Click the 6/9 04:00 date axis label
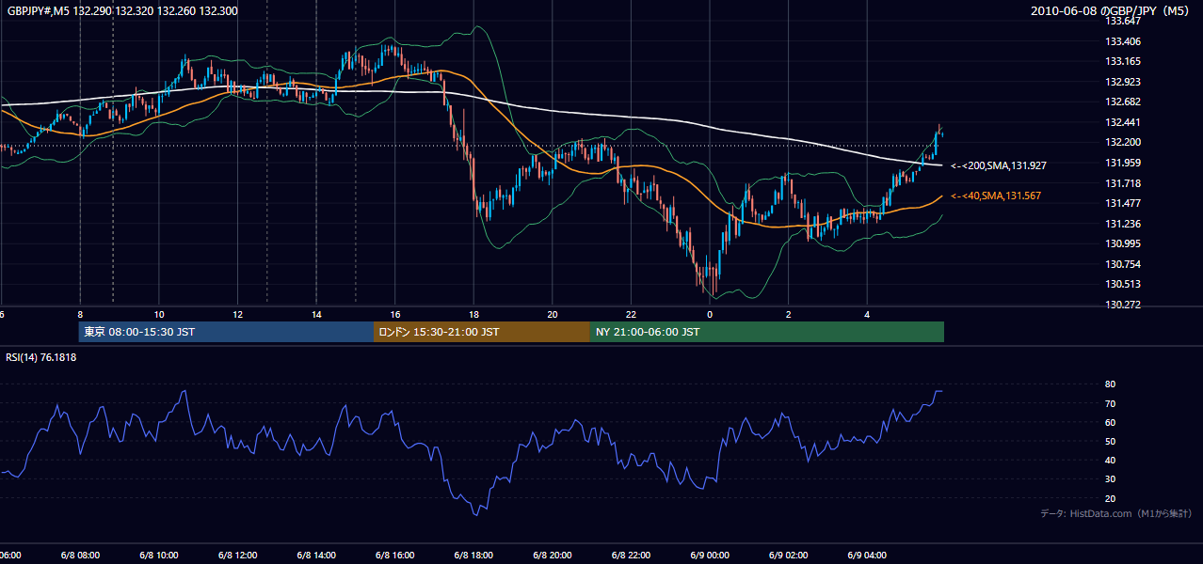The image size is (1203, 564). point(868,555)
